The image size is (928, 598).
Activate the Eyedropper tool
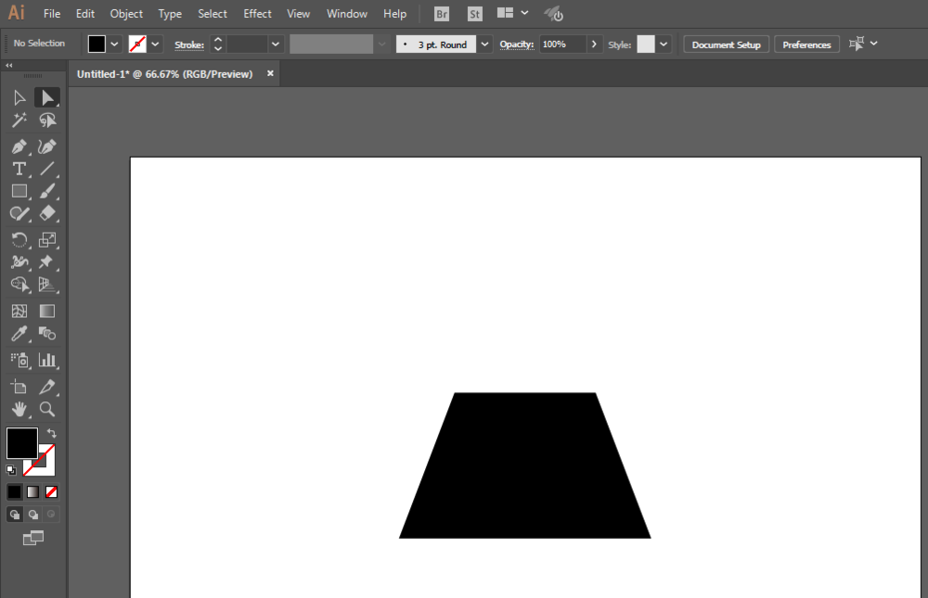click(x=19, y=334)
